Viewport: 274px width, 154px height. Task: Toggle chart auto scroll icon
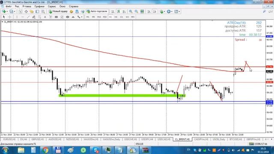click(x=149, y=12)
